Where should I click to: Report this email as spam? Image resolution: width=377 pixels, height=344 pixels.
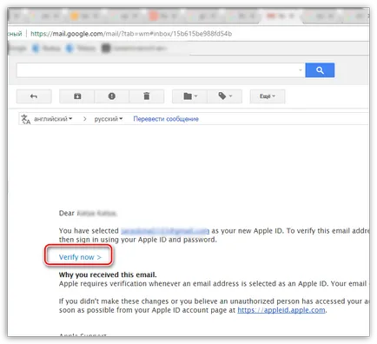tap(112, 96)
